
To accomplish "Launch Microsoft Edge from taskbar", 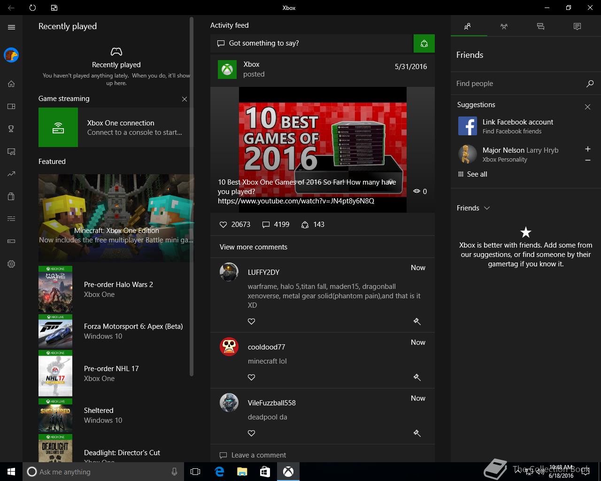I will (219, 472).
